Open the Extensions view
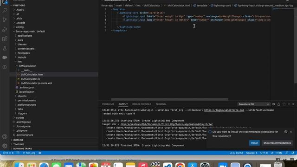This screenshot has width=297, height=167. [5, 39]
